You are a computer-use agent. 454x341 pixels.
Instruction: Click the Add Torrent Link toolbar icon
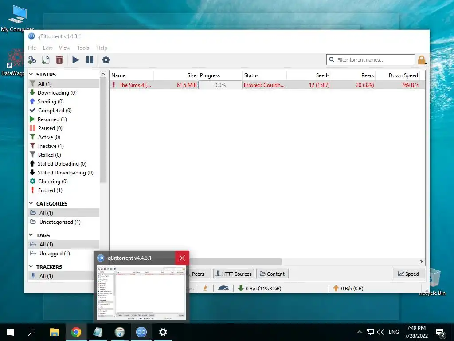pos(32,60)
